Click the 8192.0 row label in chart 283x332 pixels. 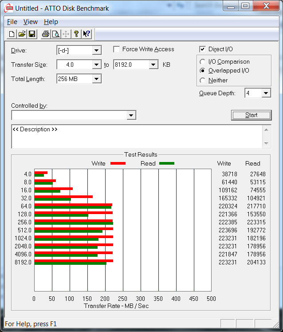(x=23, y=262)
